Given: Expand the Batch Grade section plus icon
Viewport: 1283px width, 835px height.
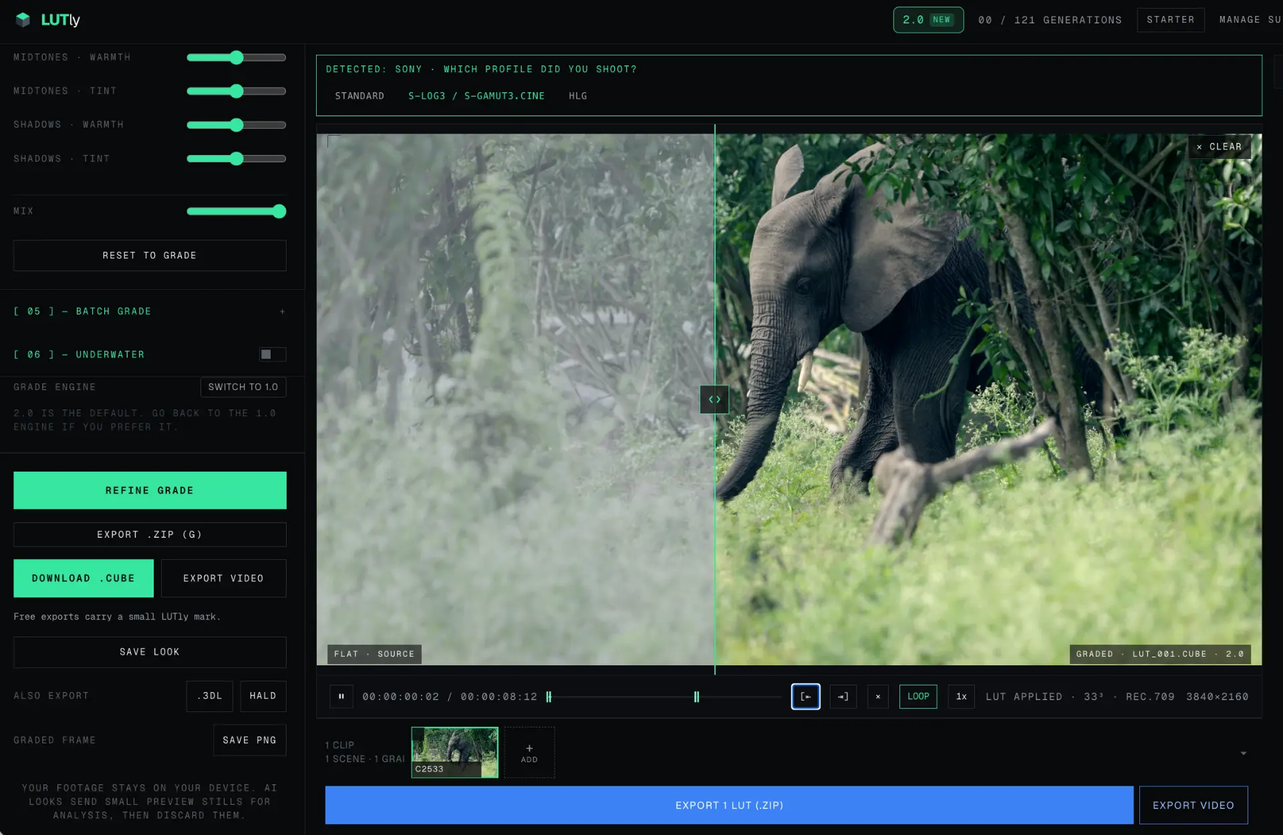Looking at the screenshot, I should point(283,311).
